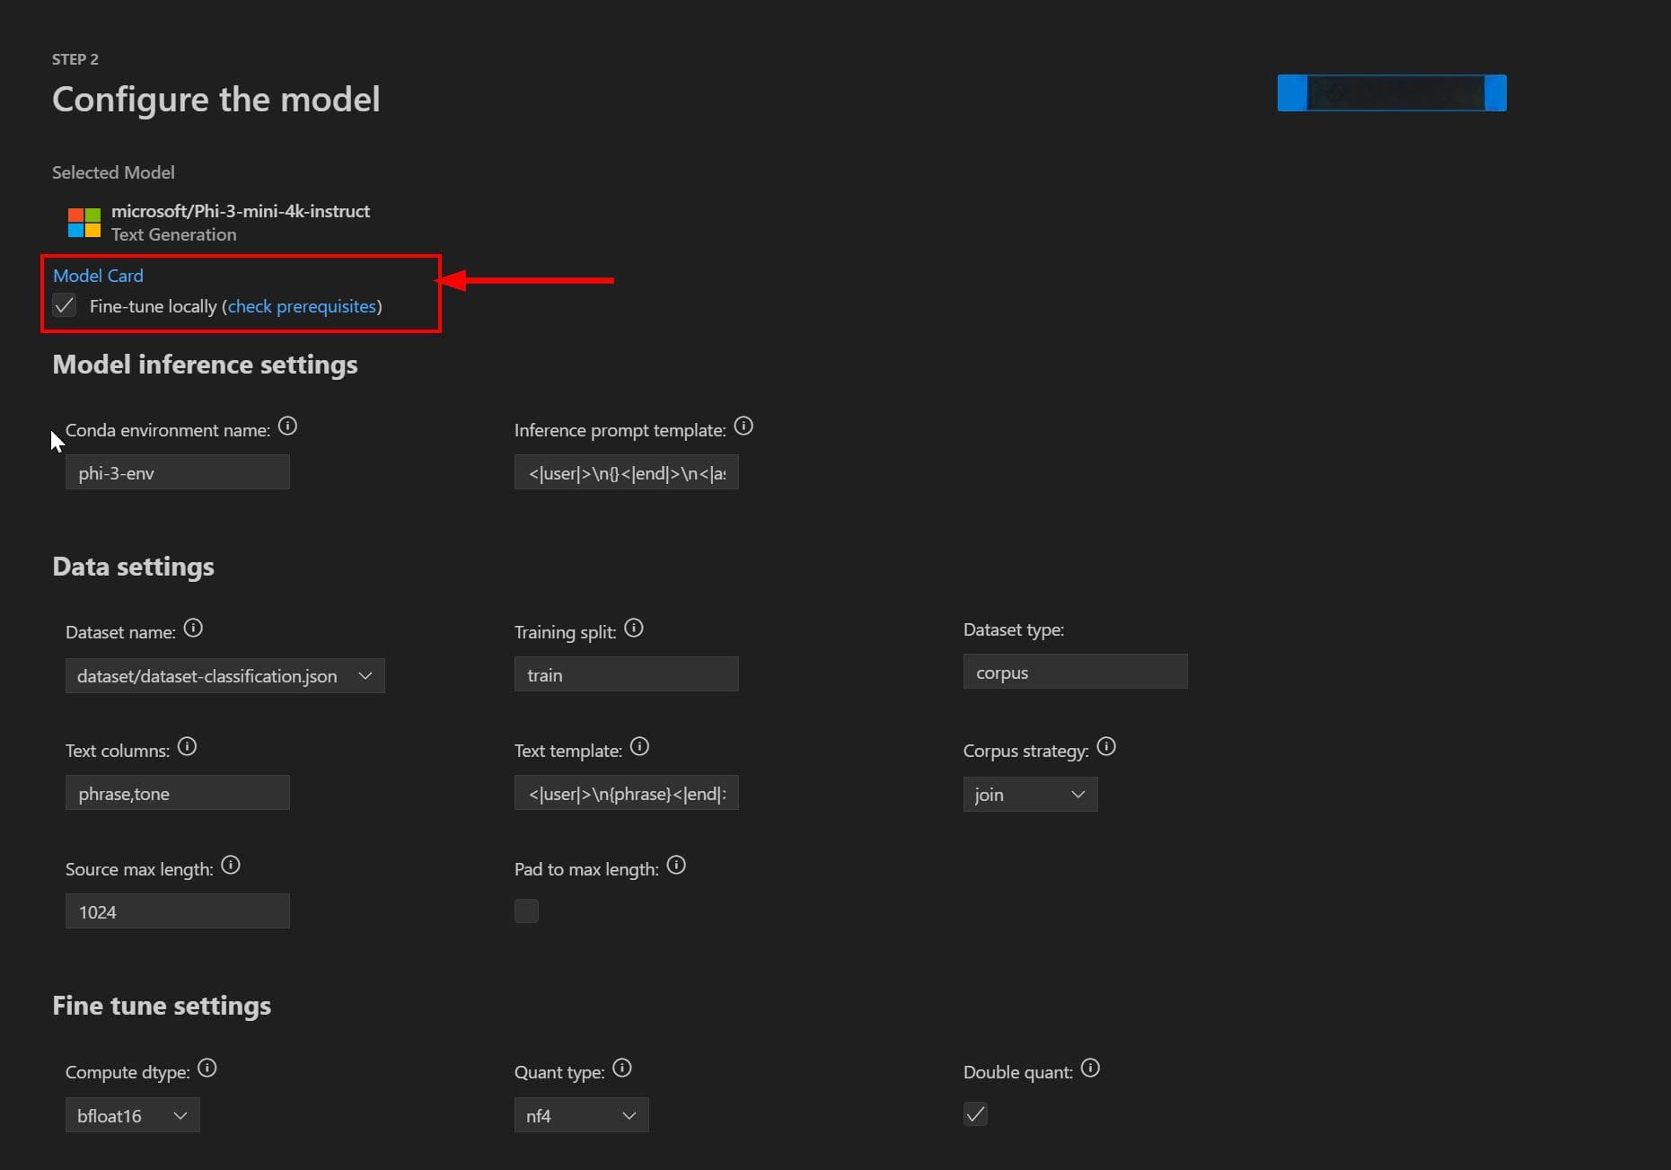Click info icon next to Corpus strategy
1671x1170 pixels.
[1106, 747]
